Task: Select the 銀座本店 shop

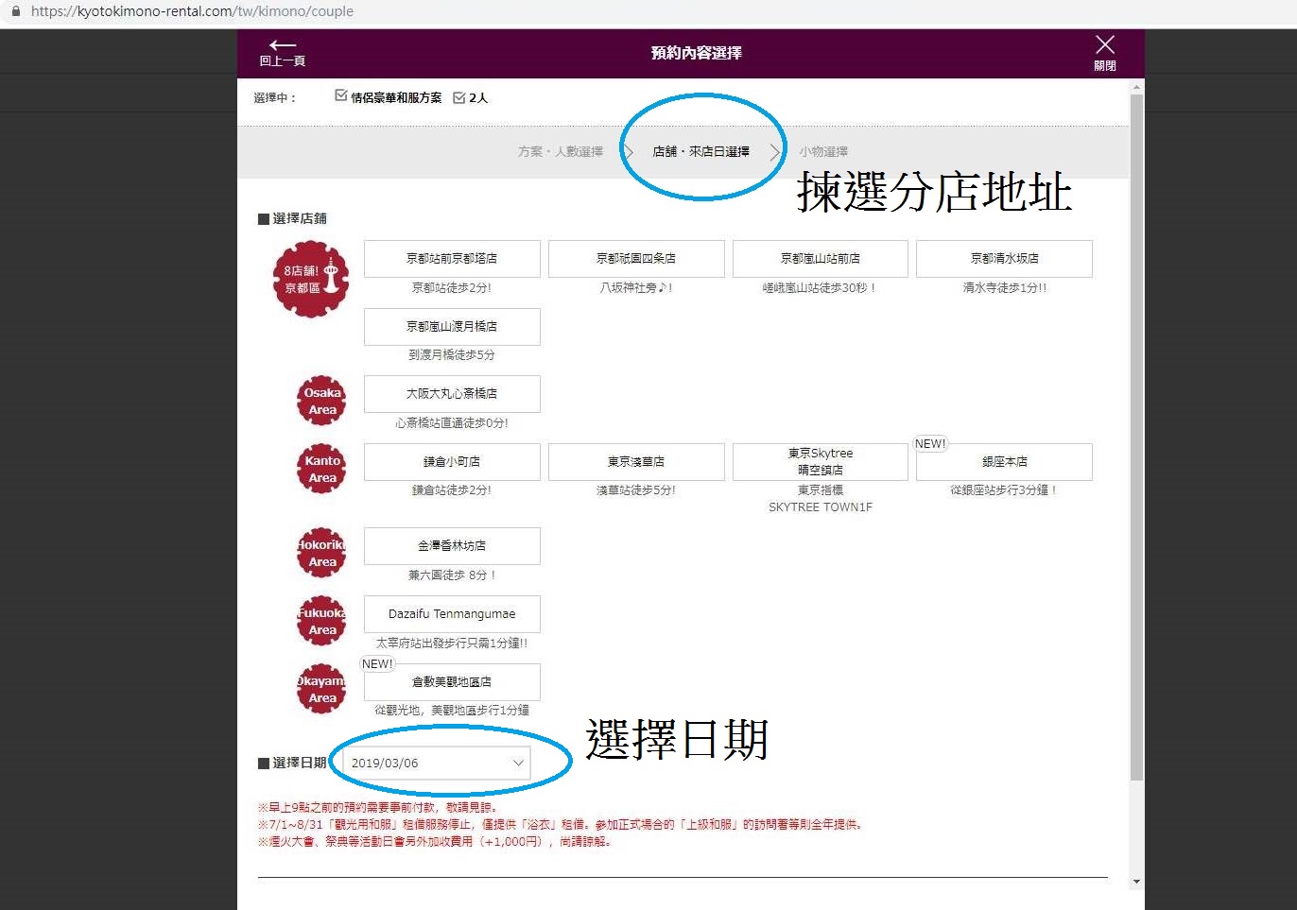Action: pyautogui.click(x=1004, y=461)
